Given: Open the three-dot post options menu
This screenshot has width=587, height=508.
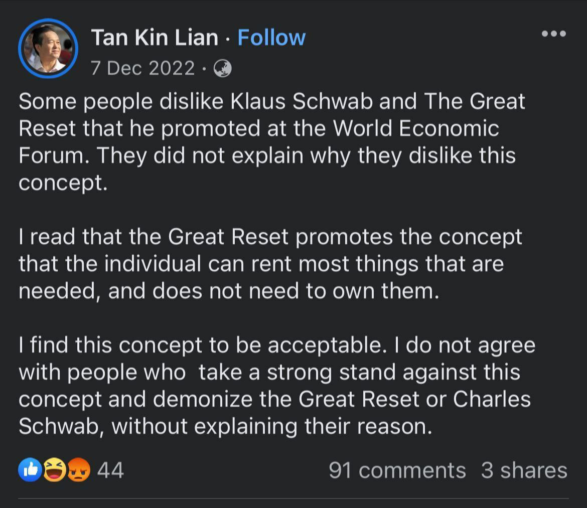Looking at the screenshot, I should [554, 34].
